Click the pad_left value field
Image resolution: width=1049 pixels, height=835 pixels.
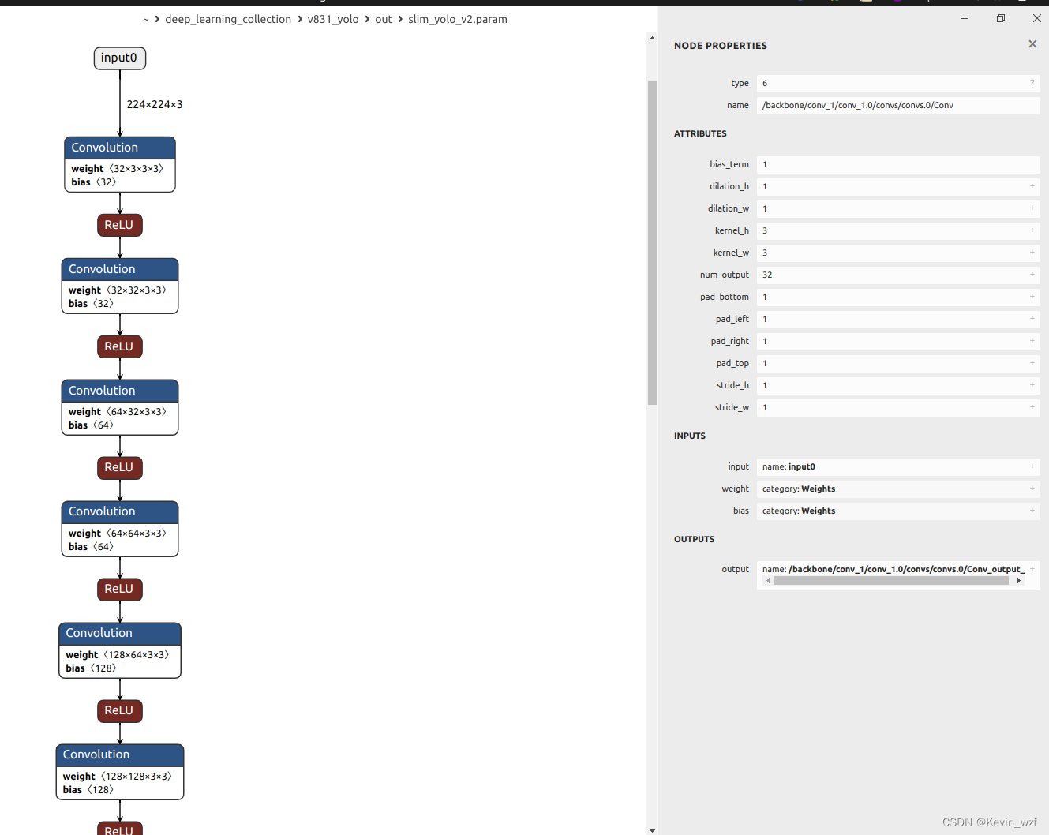pyautogui.click(x=898, y=319)
